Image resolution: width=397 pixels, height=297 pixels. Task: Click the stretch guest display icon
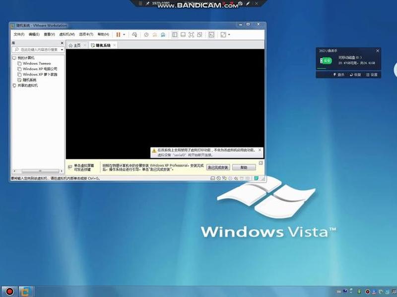tap(223, 35)
